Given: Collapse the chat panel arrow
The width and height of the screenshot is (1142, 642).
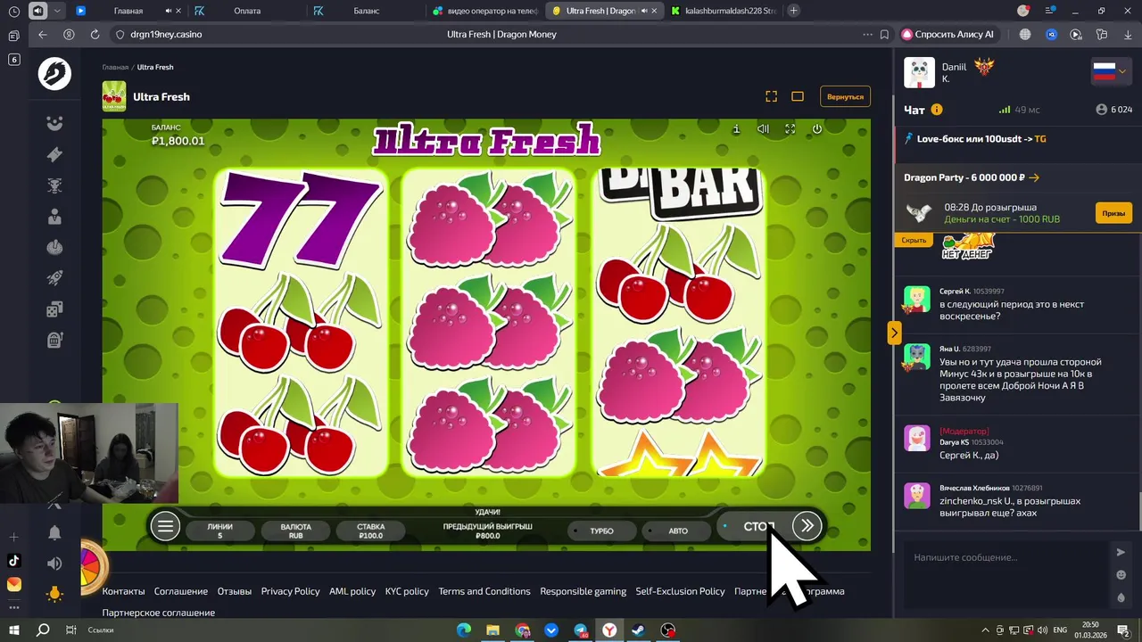Looking at the screenshot, I should [x=894, y=333].
